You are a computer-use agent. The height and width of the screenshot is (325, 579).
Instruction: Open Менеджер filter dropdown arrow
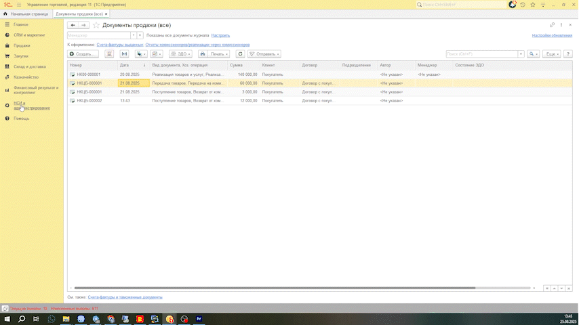point(134,35)
